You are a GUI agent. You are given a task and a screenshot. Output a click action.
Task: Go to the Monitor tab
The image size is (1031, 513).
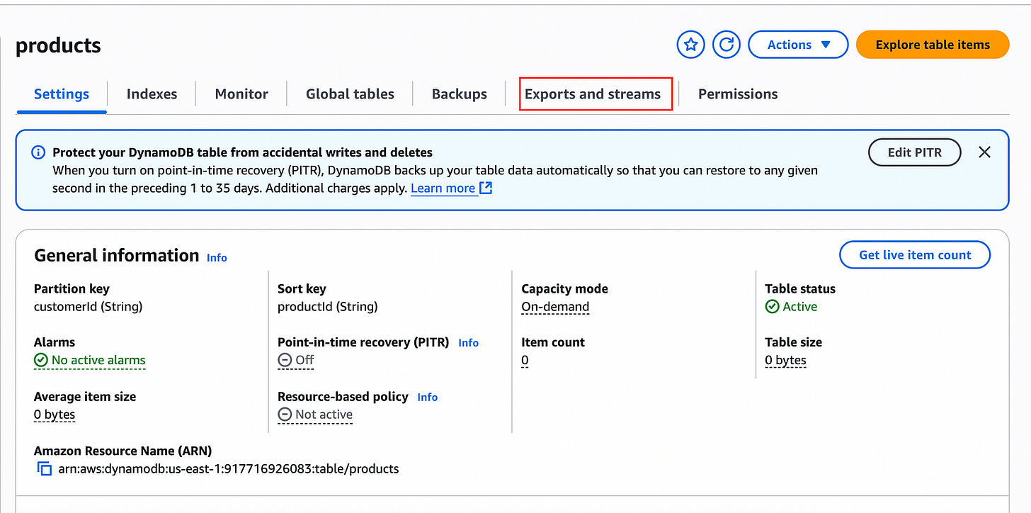tap(241, 94)
